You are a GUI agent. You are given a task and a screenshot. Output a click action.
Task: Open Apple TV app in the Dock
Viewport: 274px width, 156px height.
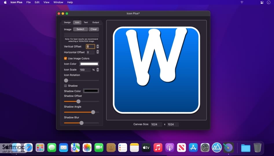pyautogui.click(x=146, y=148)
